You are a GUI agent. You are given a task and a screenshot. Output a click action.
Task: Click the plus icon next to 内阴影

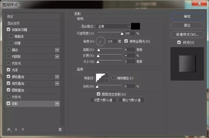[57, 57]
